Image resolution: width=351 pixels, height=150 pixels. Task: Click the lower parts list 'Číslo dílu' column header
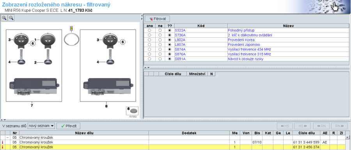click(x=307, y=133)
